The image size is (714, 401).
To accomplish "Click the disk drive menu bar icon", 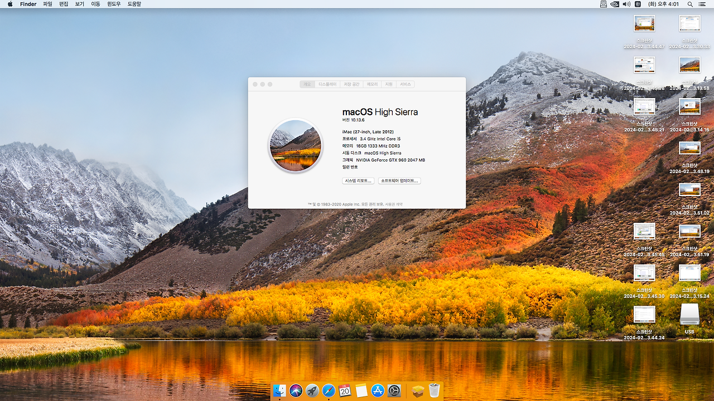I will coord(603,4).
